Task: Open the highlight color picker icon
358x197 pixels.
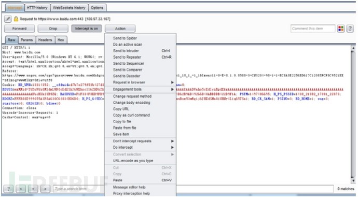Action: click(x=341, y=29)
